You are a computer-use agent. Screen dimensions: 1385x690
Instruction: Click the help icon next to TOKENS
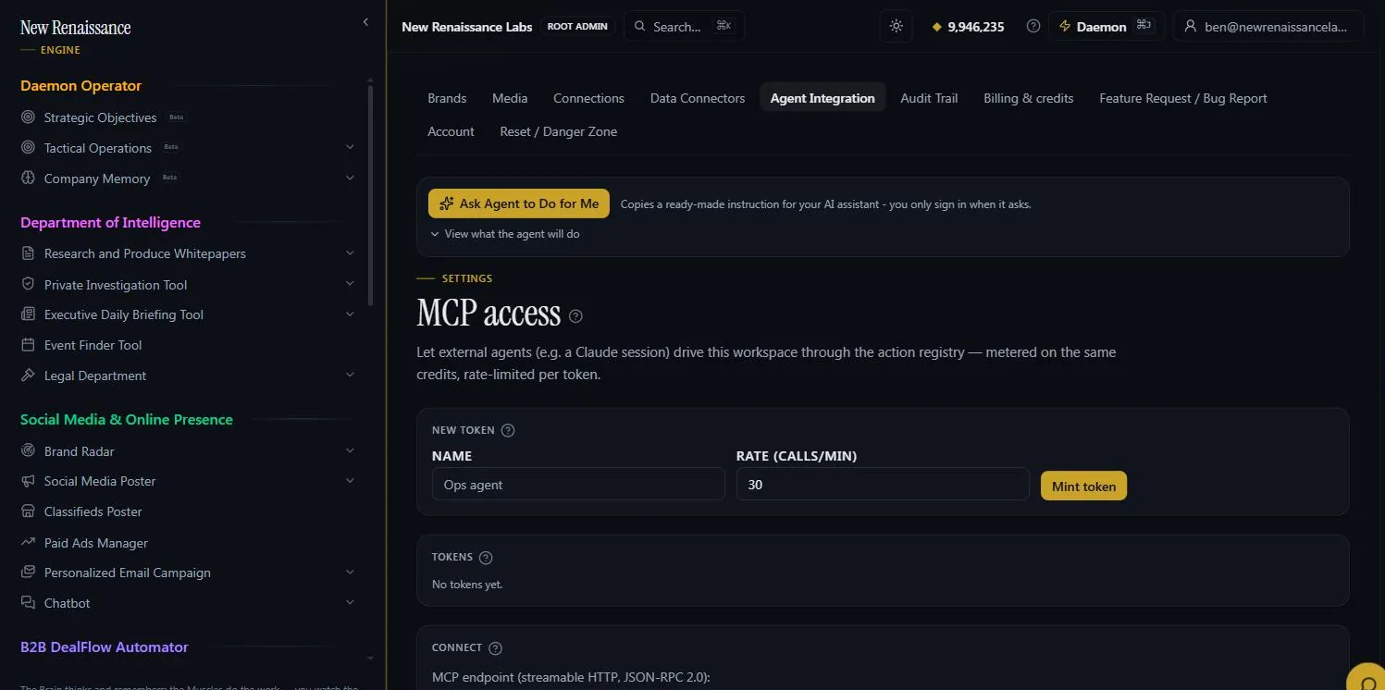(486, 558)
